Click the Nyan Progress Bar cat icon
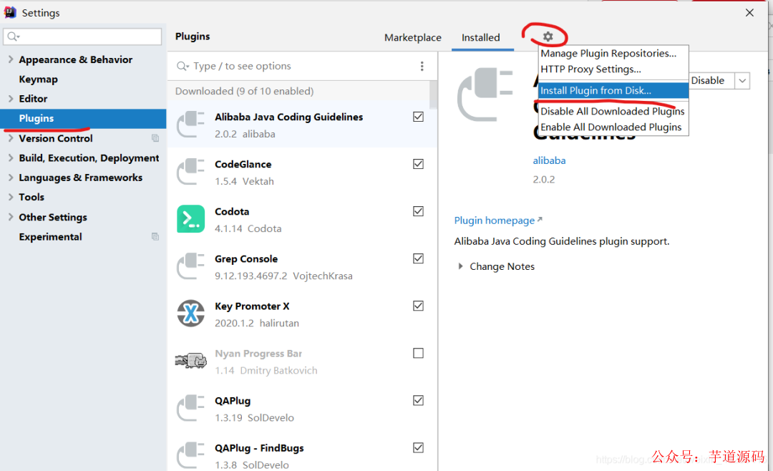This screenshot has height=471, width=773. (x=191, y=361)
